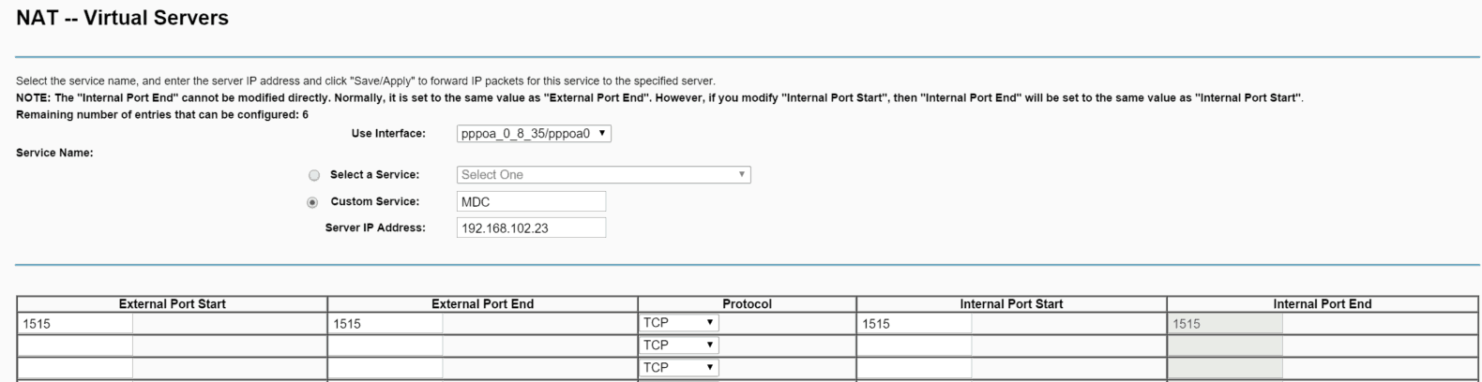Click the Server IP Address field
The image size is (1482, 382).
[531, 228]
